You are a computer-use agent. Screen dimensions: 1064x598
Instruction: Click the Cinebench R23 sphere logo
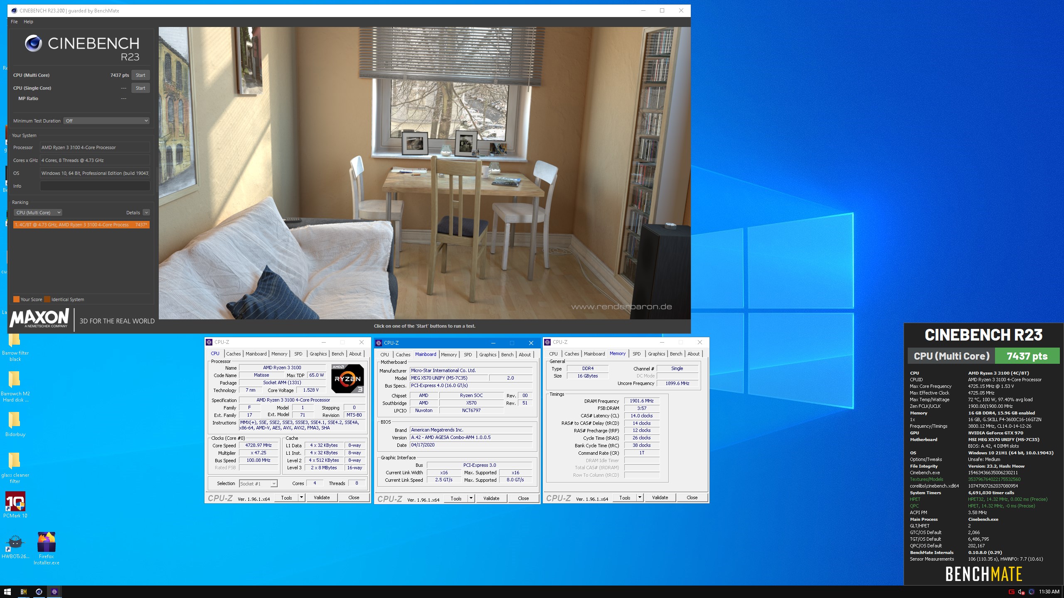point(33,43)
